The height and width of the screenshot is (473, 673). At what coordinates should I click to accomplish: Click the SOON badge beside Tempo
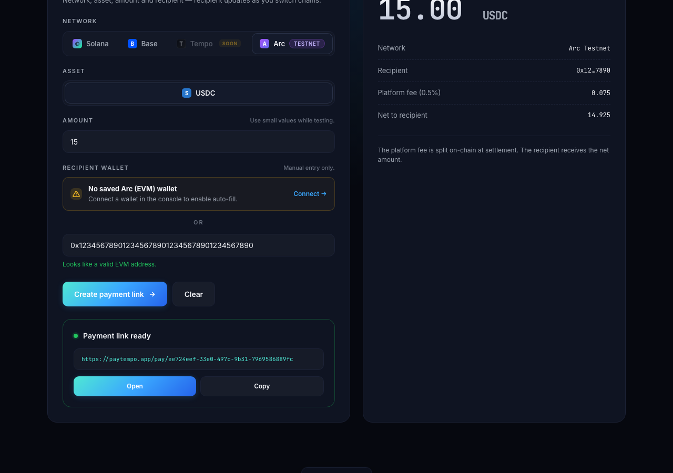[230, 44]
